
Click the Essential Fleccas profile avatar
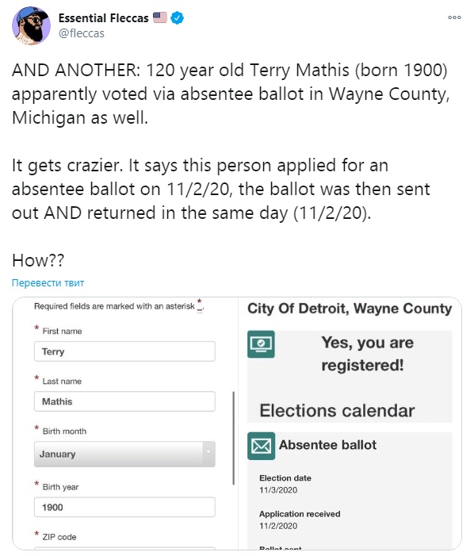(x=31, y=26)
